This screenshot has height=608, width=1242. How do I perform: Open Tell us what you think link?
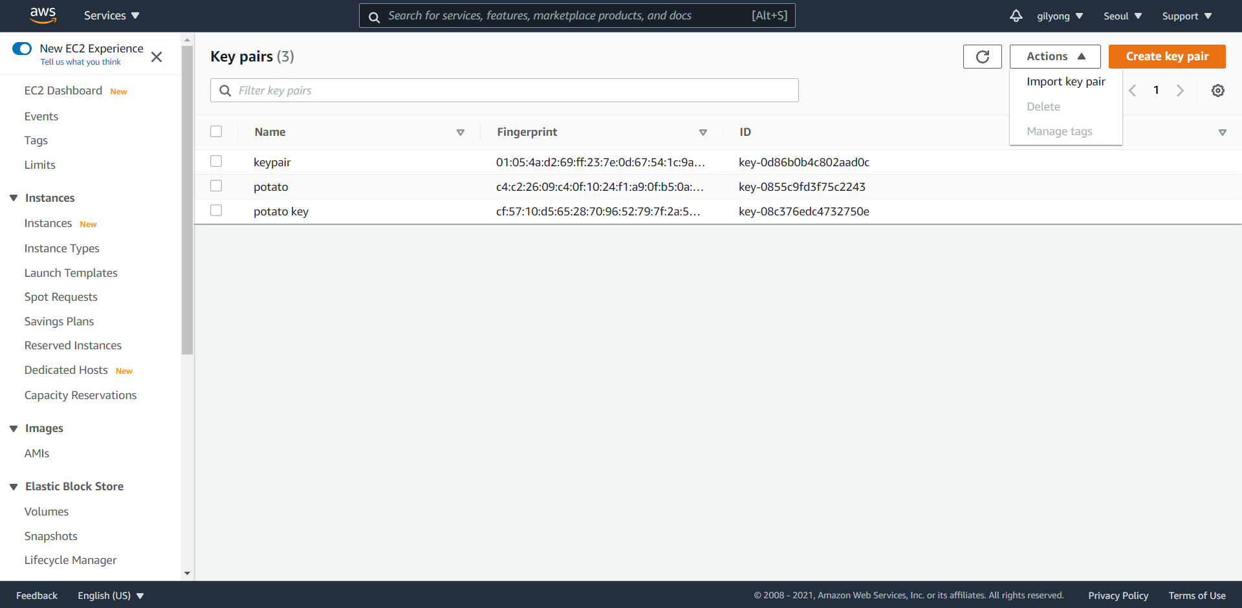(x=81, y=62)
